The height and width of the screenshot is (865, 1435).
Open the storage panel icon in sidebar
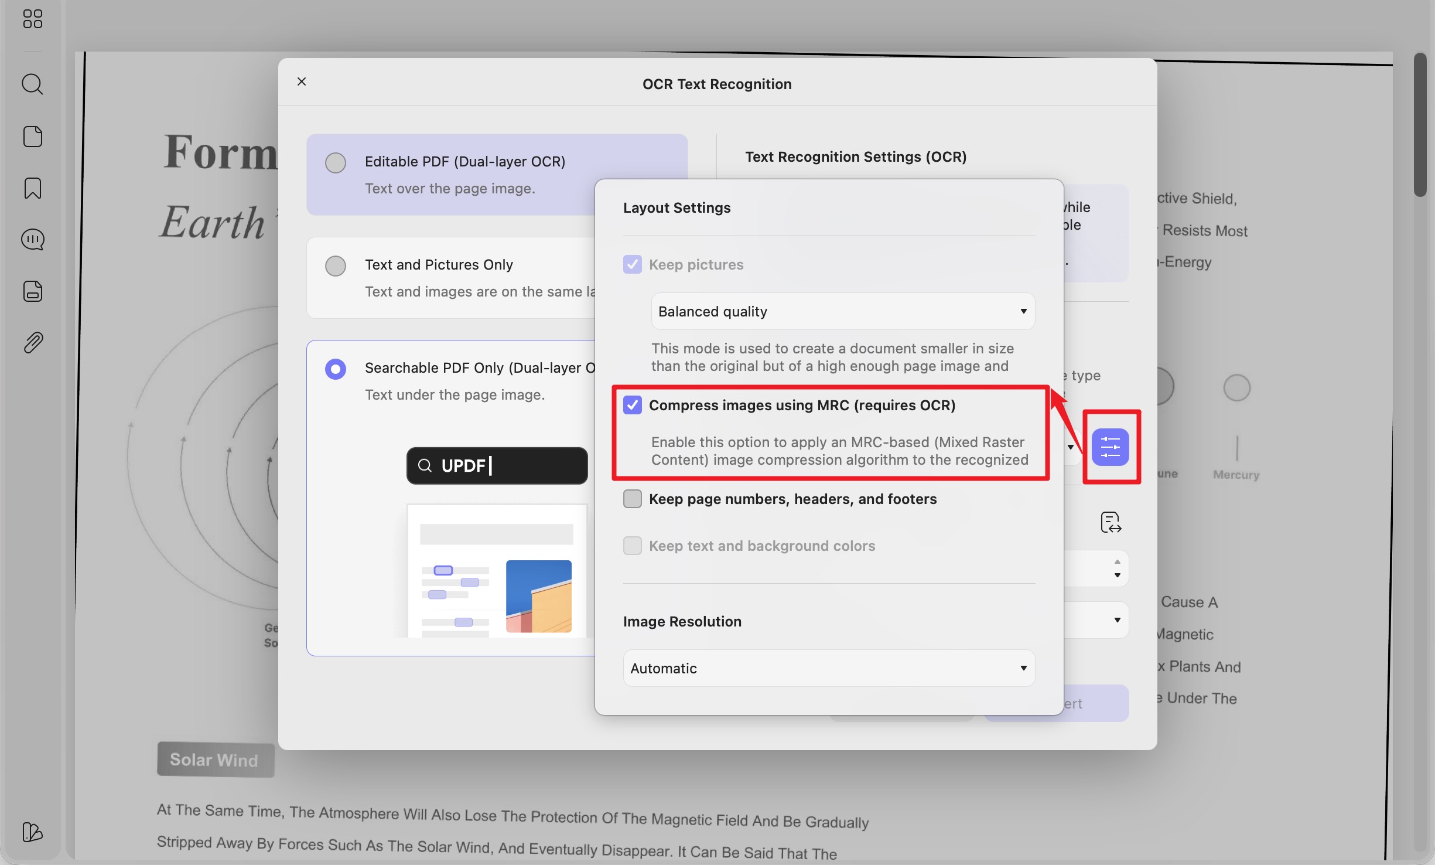pyautogui.click(x=33, y=291)
